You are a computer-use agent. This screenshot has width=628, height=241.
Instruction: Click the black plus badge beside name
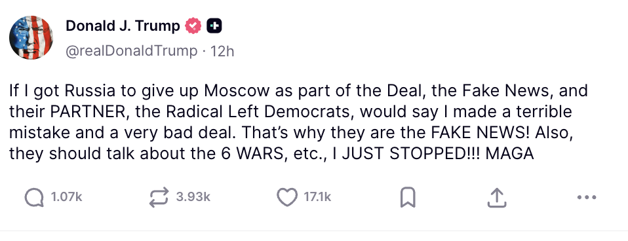[214, 26]
